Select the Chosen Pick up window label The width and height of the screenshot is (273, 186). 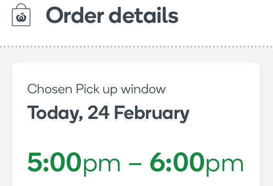coord(96,89)
